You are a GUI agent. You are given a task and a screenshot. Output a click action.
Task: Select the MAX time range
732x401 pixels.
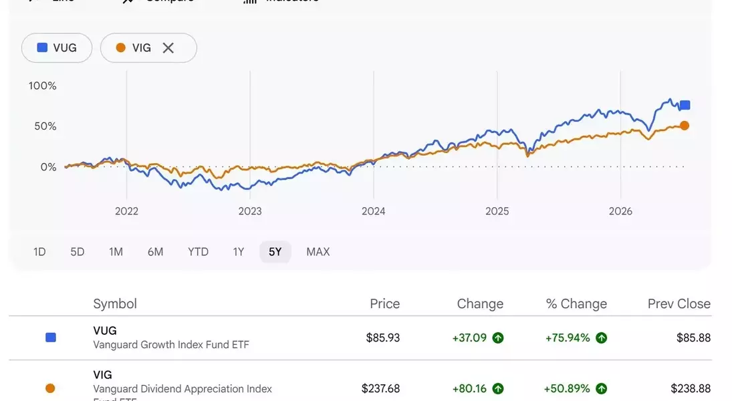(318, 252)
